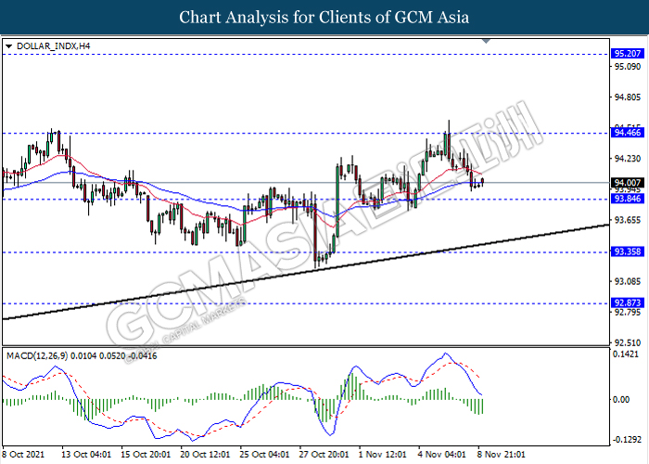Select the 95.207 resistance price label
This screenshot has width=649, height=464.
coord(628,55)
